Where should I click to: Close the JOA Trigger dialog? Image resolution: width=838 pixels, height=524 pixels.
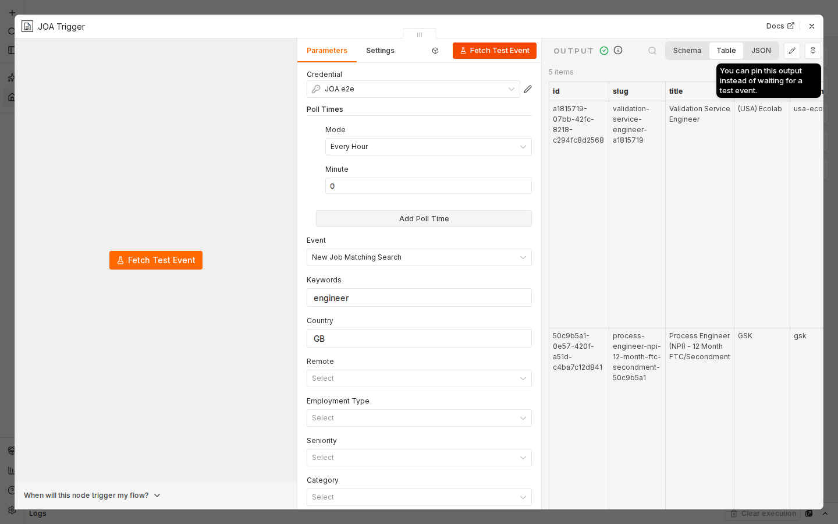812,26
